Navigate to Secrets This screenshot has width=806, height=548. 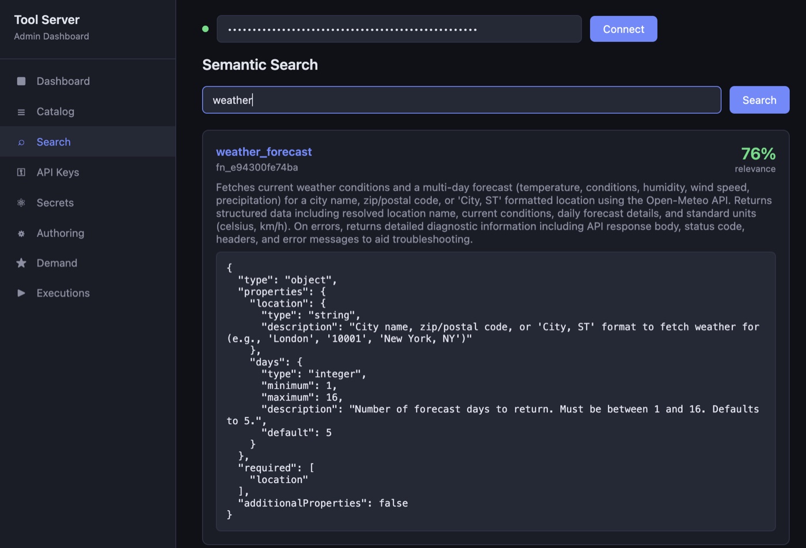(88, 202)
